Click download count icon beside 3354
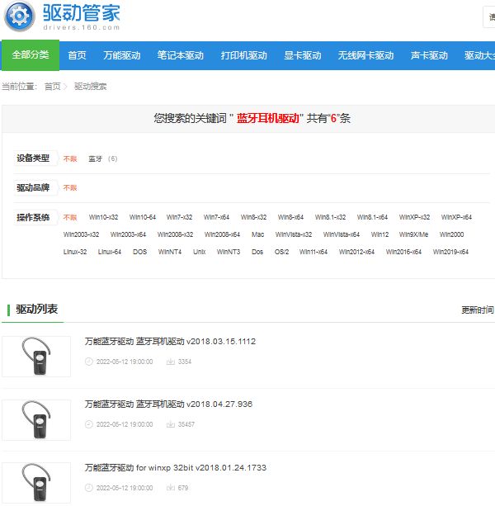This screenshot has width=495, height=506. (170, 362)
